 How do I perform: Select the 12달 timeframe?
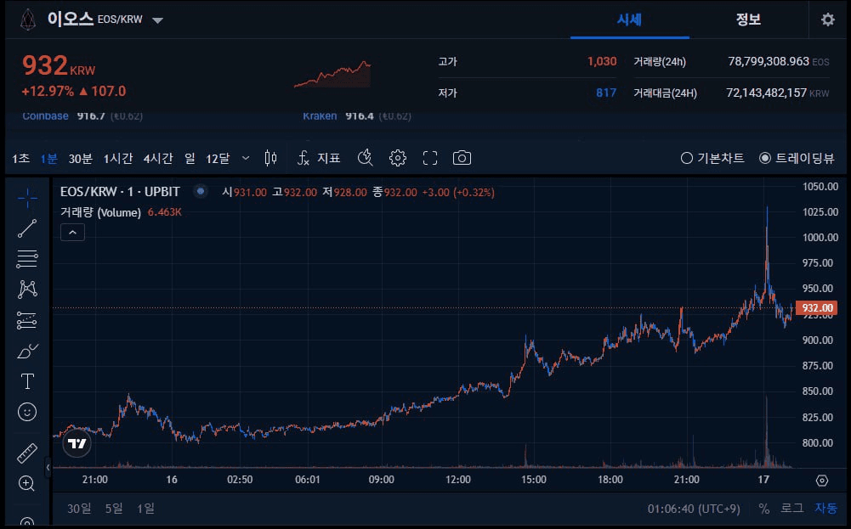(x=218, y=158)
